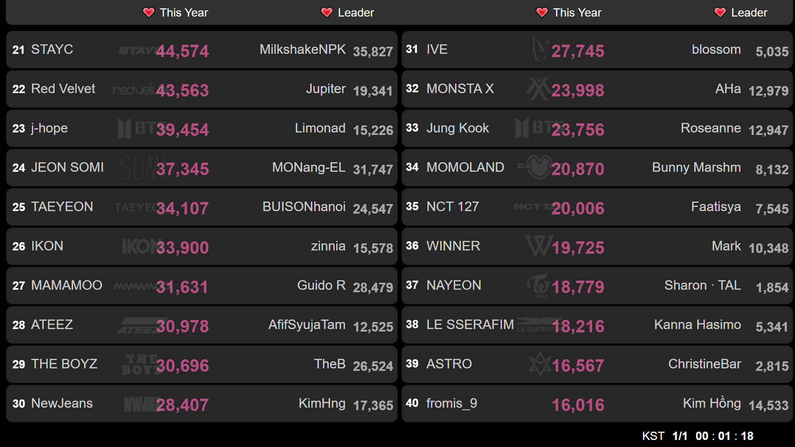Click the TWICE logo beside NAYEON
Viewport: 795px width, 447px height.
click(539, 286)
